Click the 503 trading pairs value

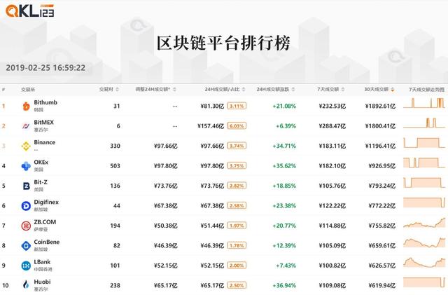tap(115, 166)
